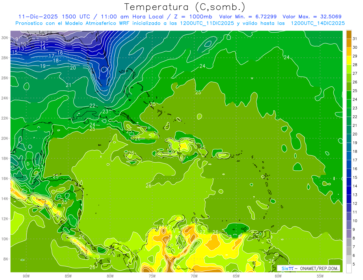
Task: Click the colorbar tick label 31
Action: pyautogui.click(x=355, y=39)
